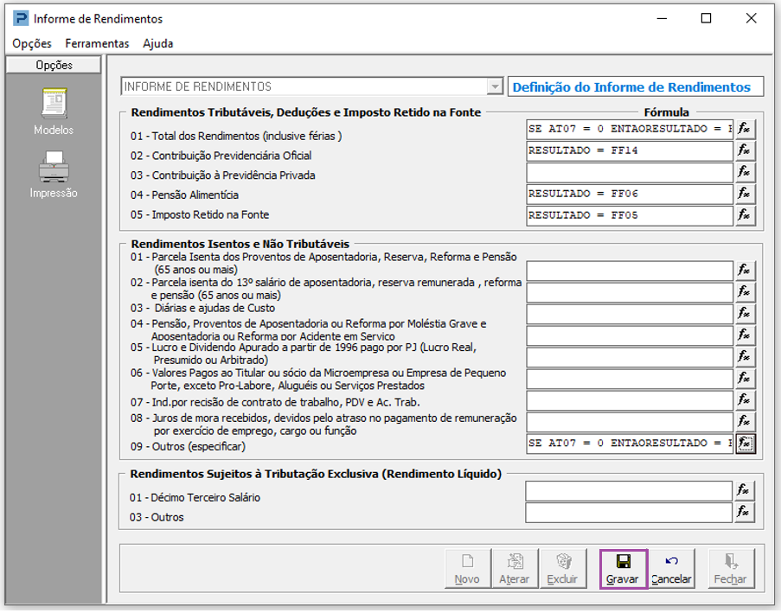Open formula editor for Pensão Alimentícia

pyautogui.click(x=746, y=194)
